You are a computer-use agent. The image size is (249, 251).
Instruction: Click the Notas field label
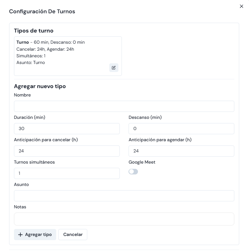tap(20, 207)
